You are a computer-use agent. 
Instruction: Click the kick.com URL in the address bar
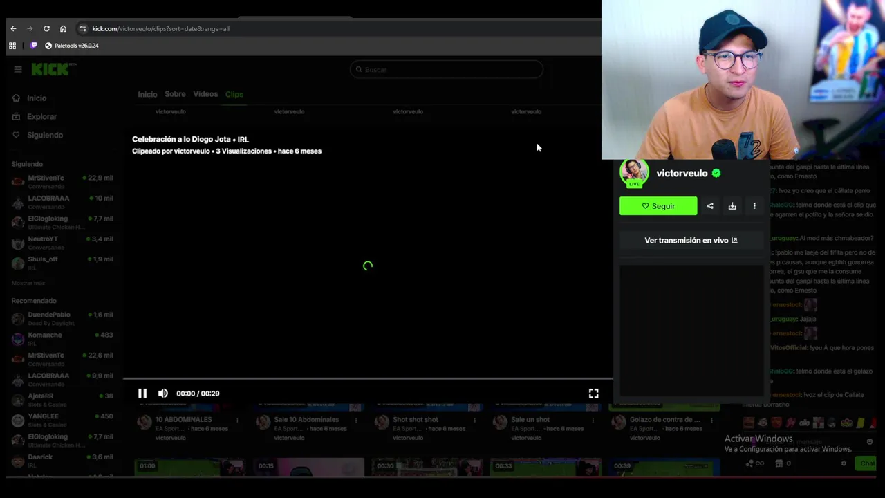point(160,28)
